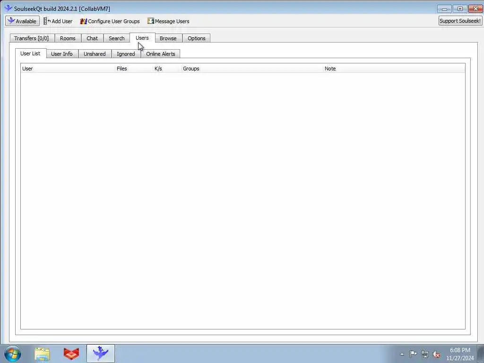The image size is (484, 363).
Task: Show hidden system tray icons
Action: 402,354
